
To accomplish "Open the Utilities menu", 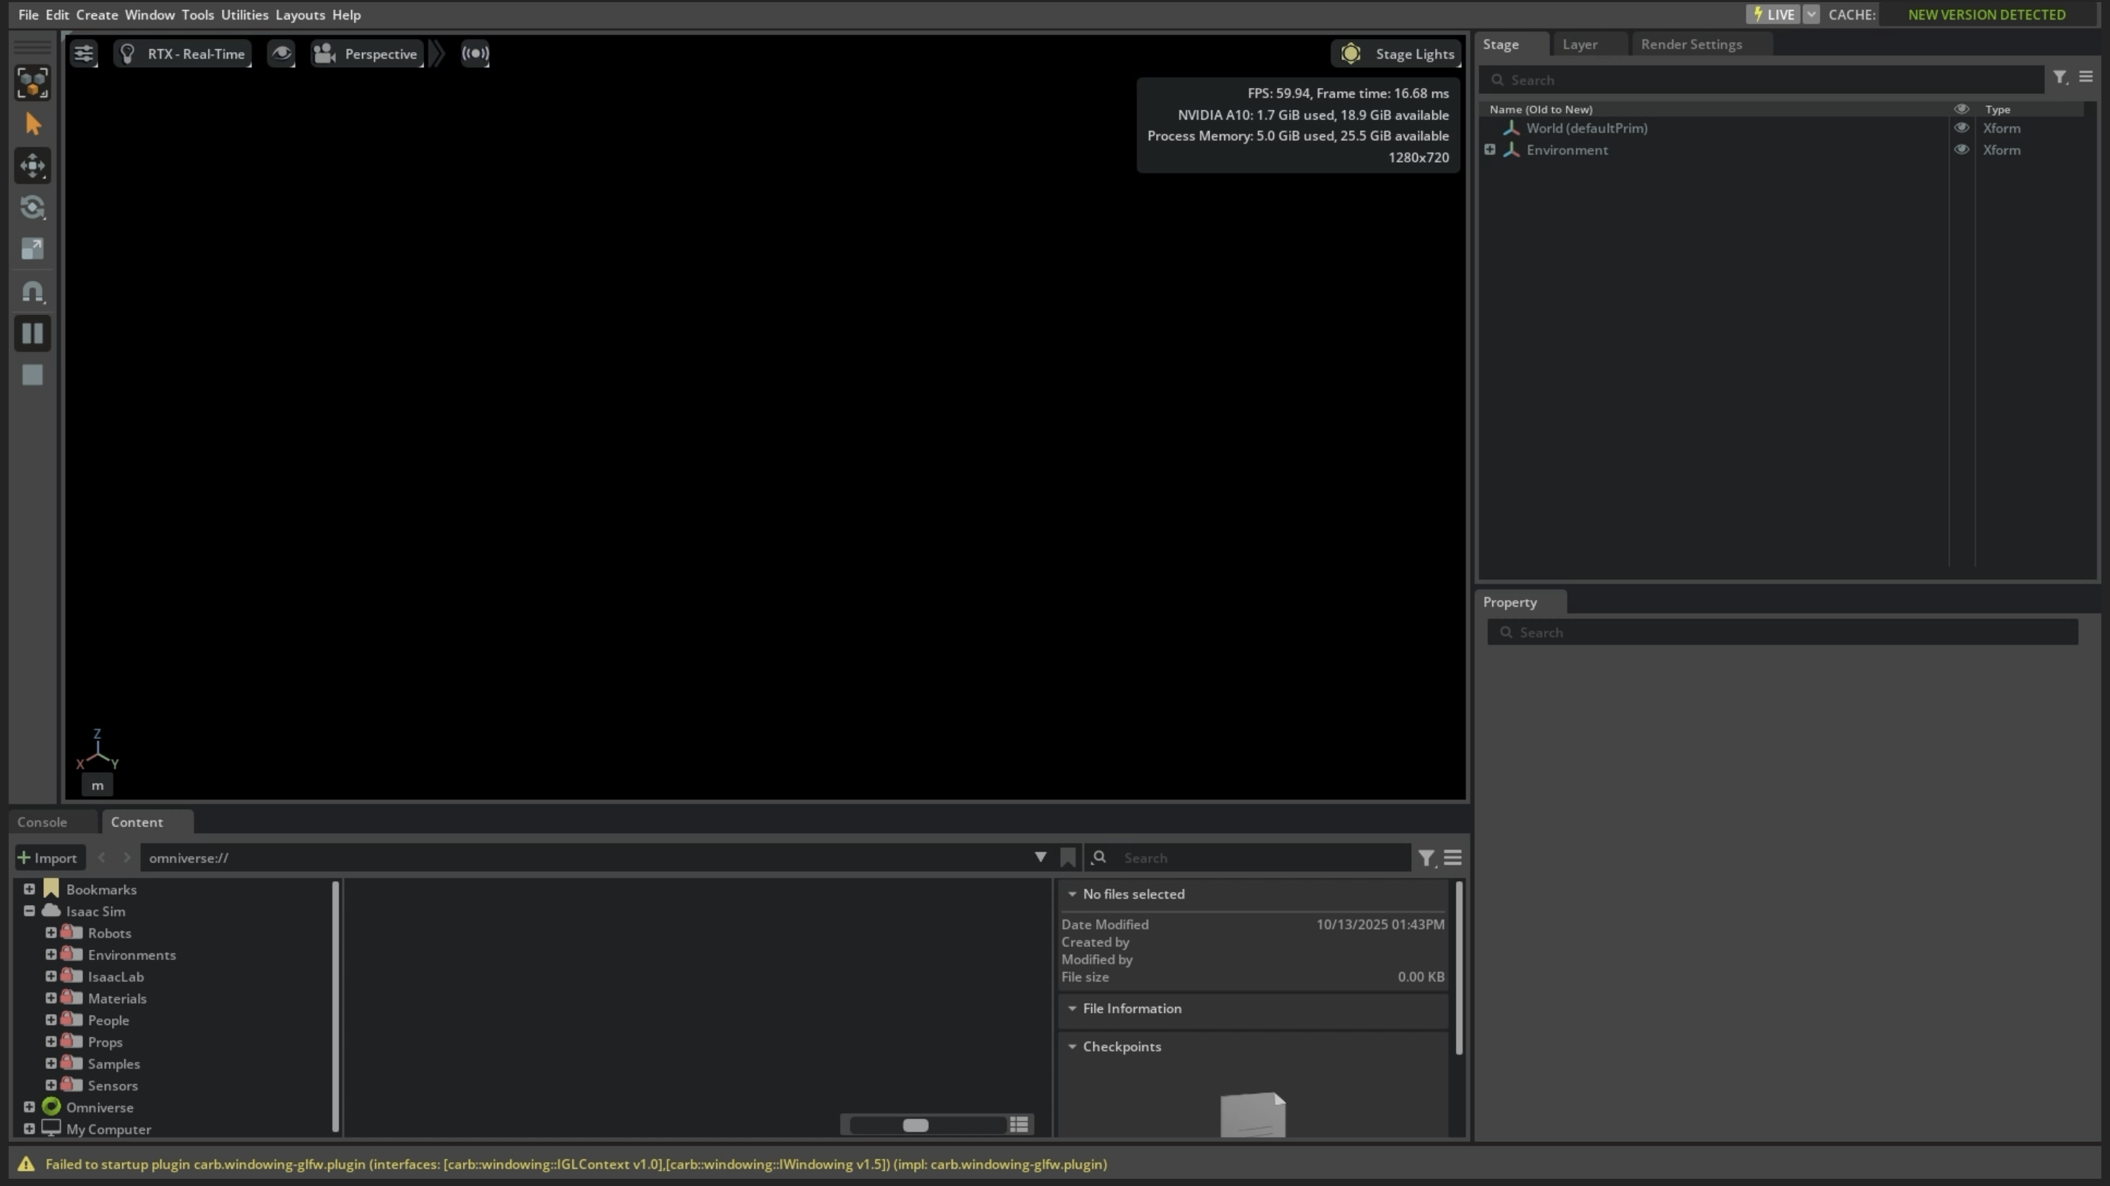I will (244, 14).
